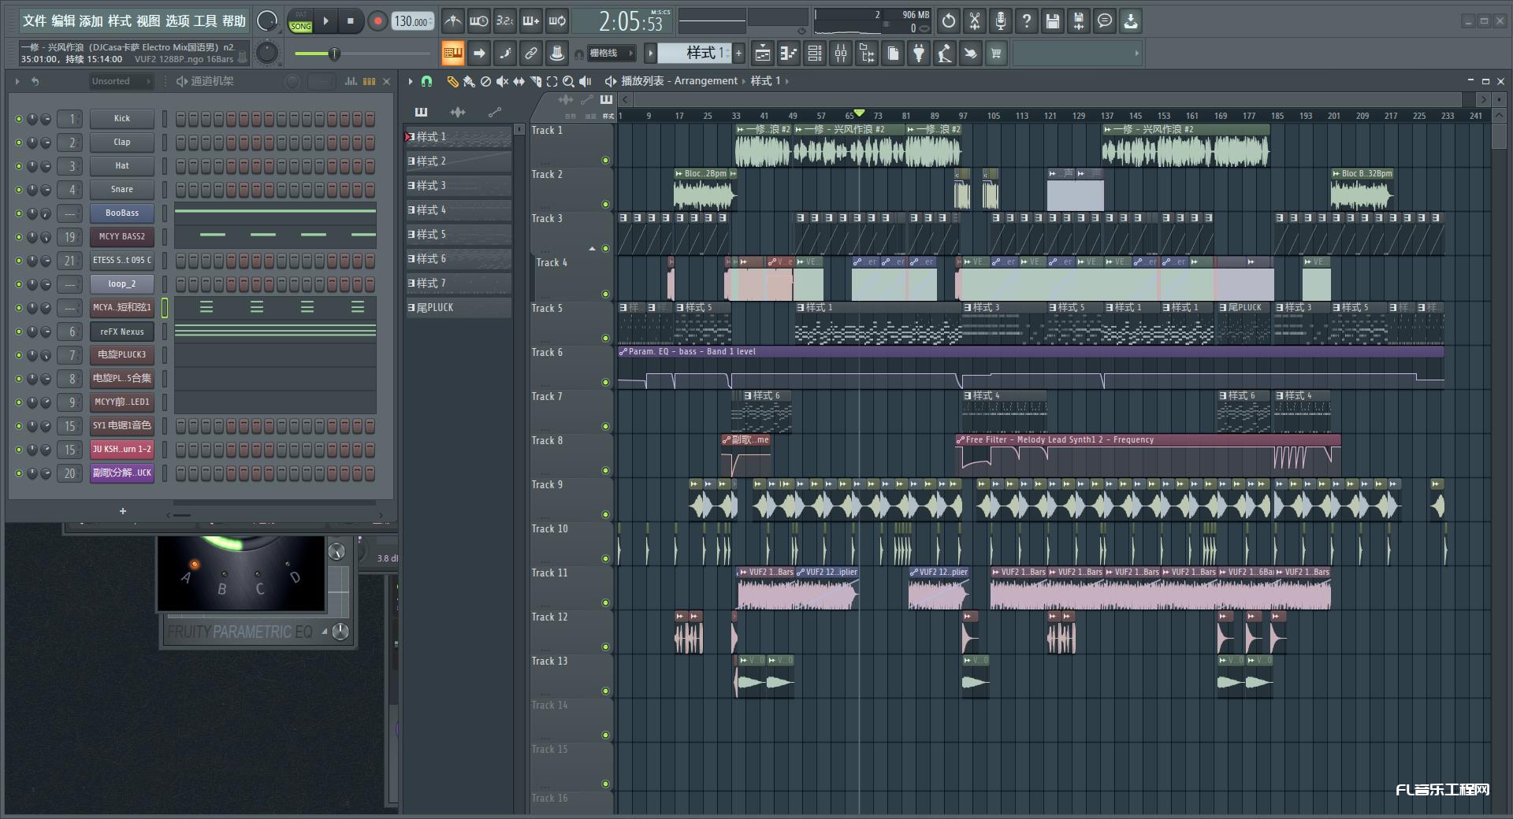Switch the PAT/SONG mode button
Image resolution: width=1513 pixels, height=819 pixels.
click(301, 21)
